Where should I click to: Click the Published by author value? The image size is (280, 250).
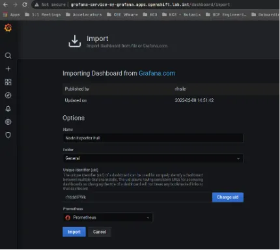coord(180,89)
